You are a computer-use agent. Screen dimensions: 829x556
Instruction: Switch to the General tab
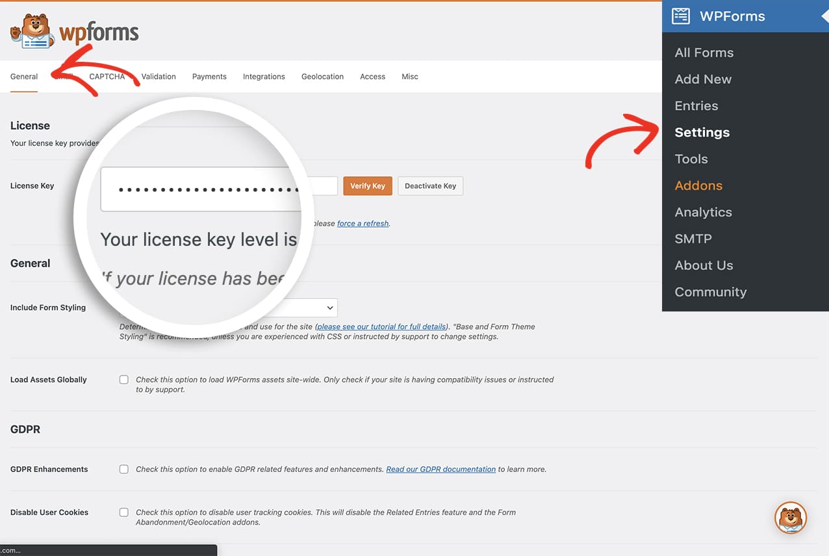[x=24, y=77]
